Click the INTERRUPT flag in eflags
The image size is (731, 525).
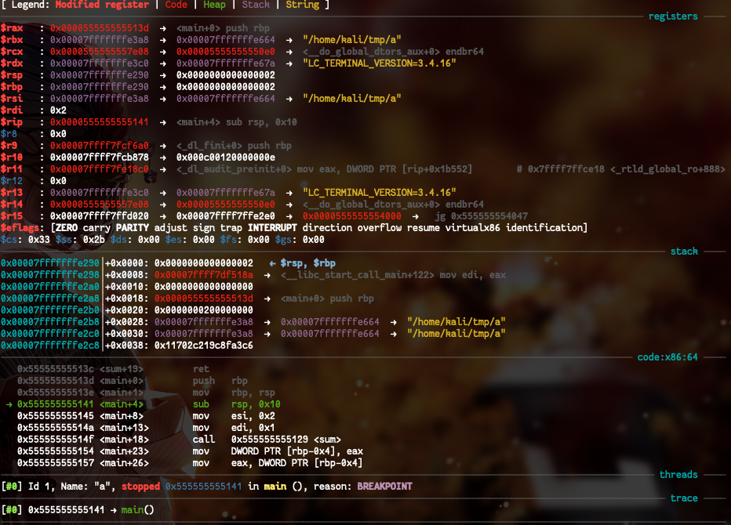pyautogui.click(x=272, y=228)
